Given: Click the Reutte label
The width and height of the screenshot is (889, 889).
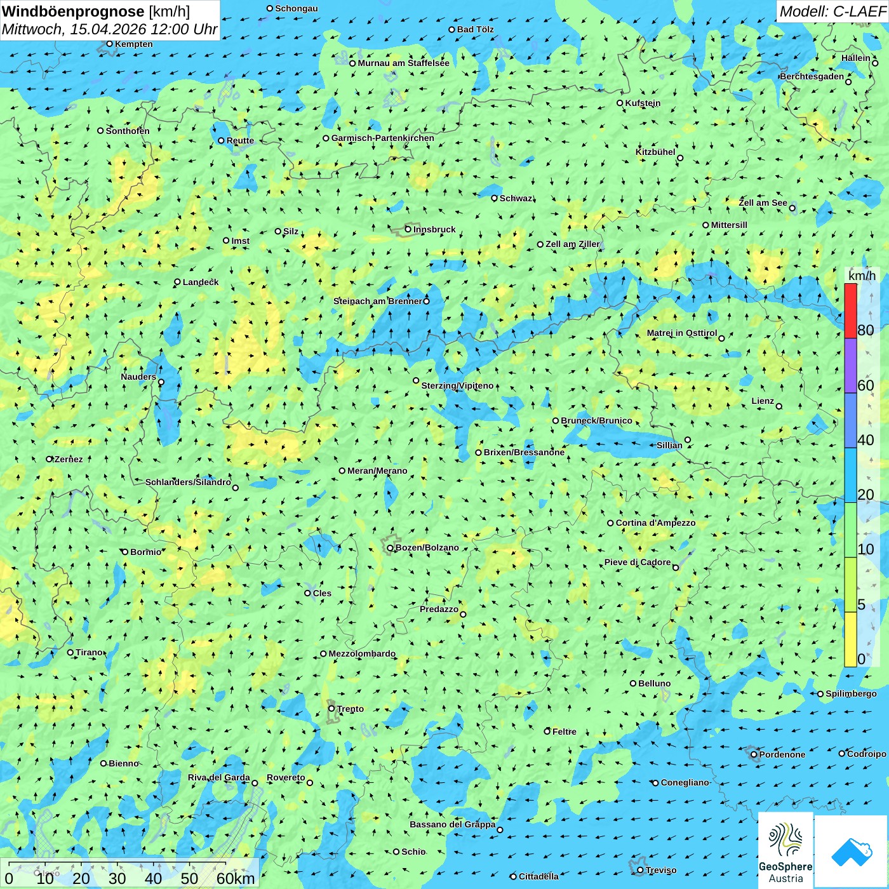Looking at the screenshot, I should [240, 140].
